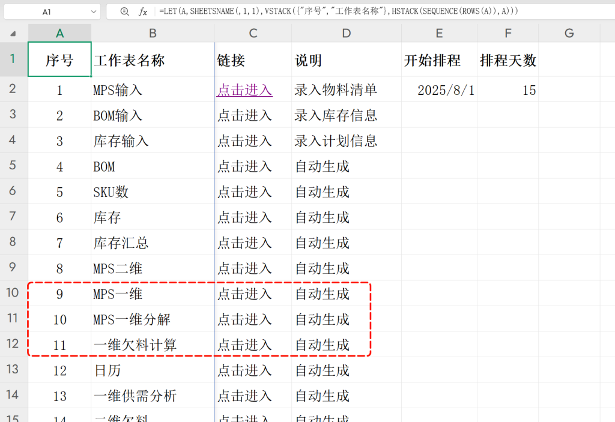Select column F header

coord(508,34)
